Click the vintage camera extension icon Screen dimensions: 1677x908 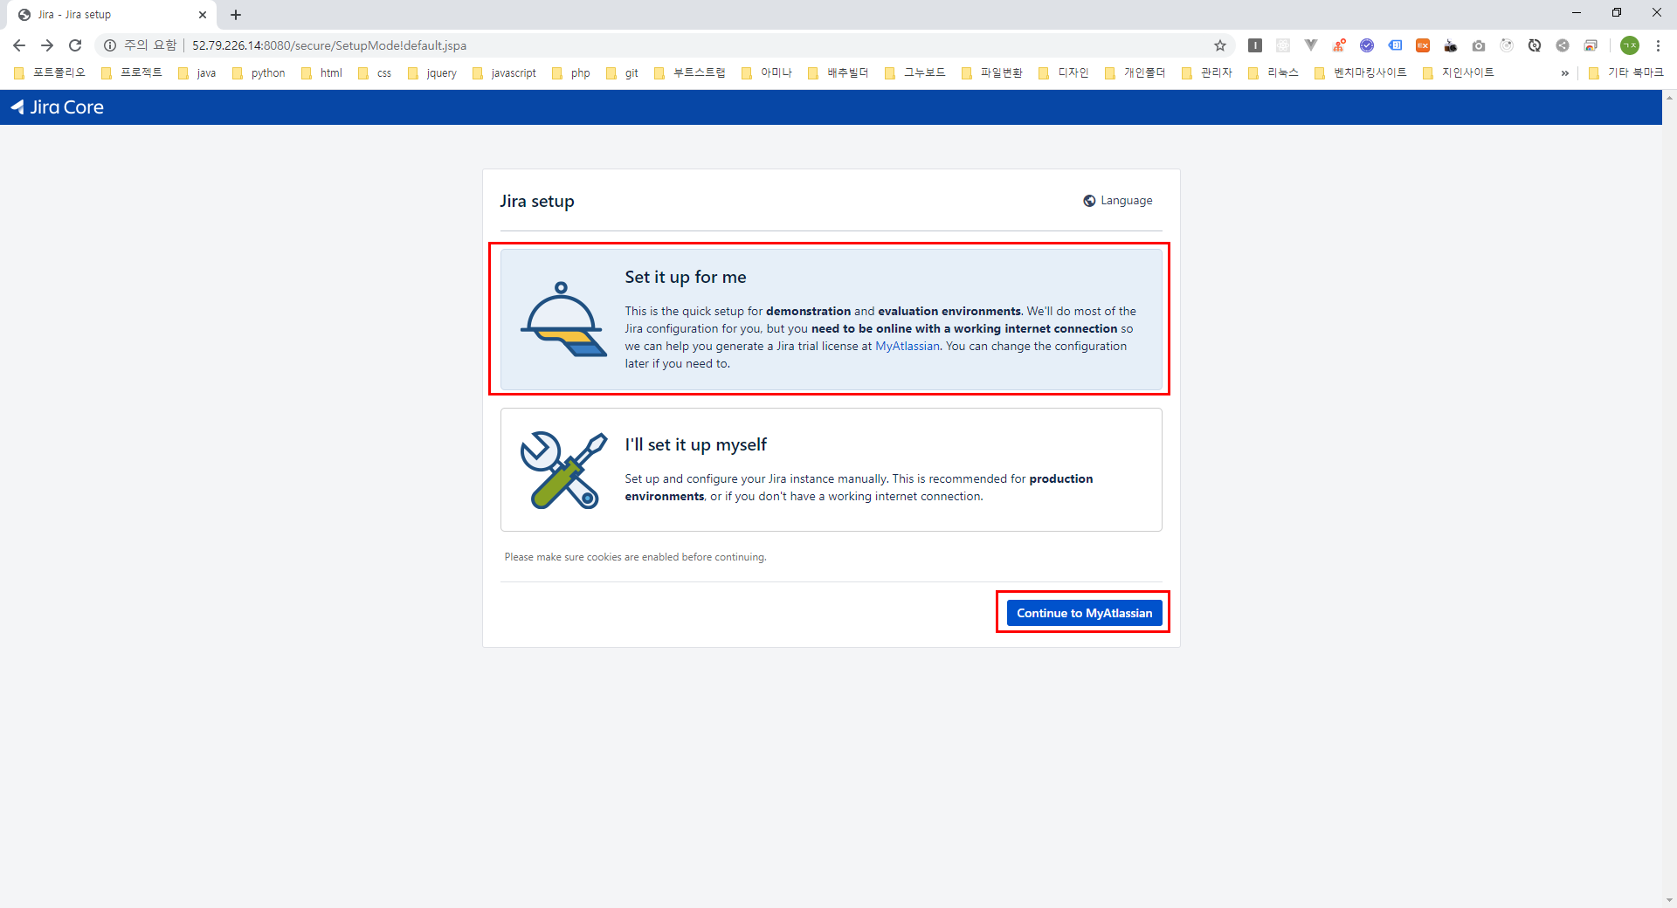[x=1451, y=45]
